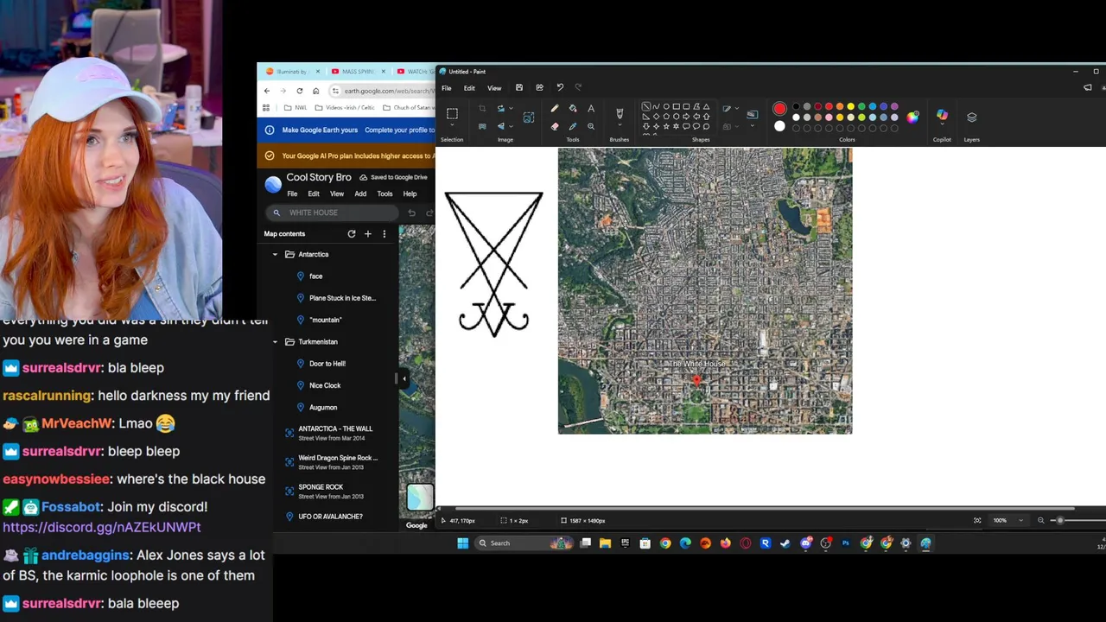Open Videos Irish / Celtic bookmark folder
This screenshot has width=1106, height=622.
coord(346,108)
